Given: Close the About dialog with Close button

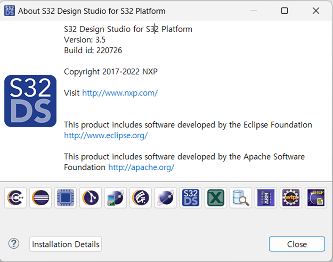Looking at the screenshot, I should point(297,244).
